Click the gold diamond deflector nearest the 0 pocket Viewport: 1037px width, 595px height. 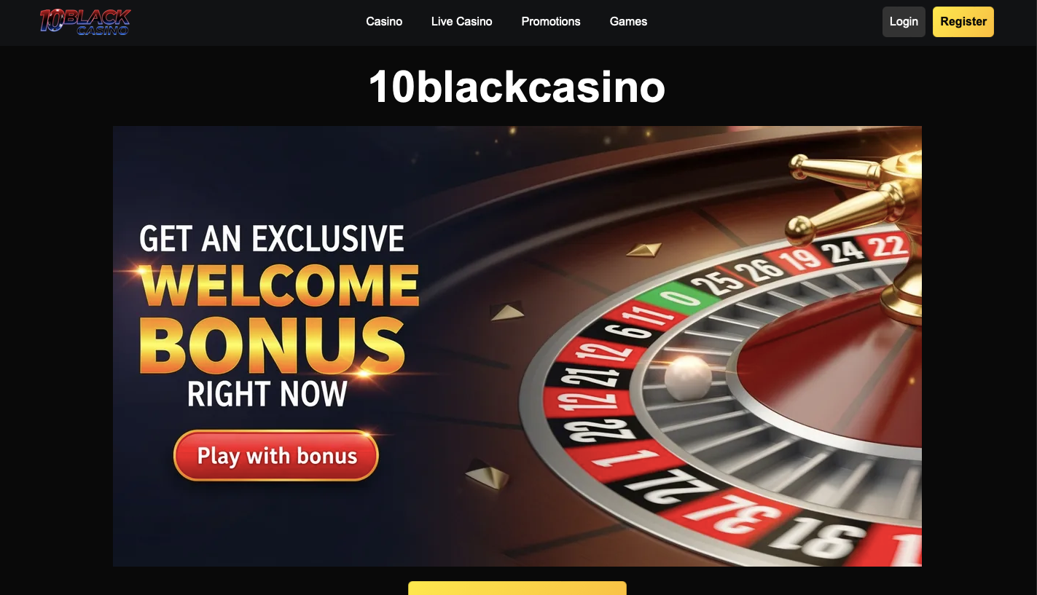(x=643, y=250)
